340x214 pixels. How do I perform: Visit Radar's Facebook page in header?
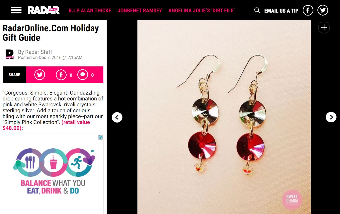pos(308,10)
